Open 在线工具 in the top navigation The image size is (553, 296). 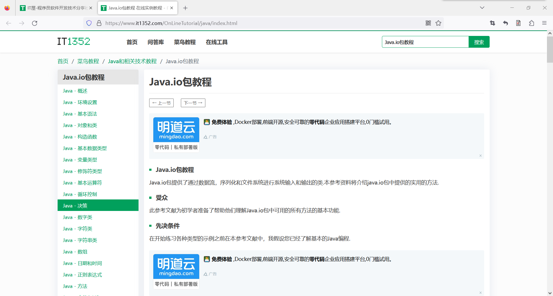click(217, 42)
